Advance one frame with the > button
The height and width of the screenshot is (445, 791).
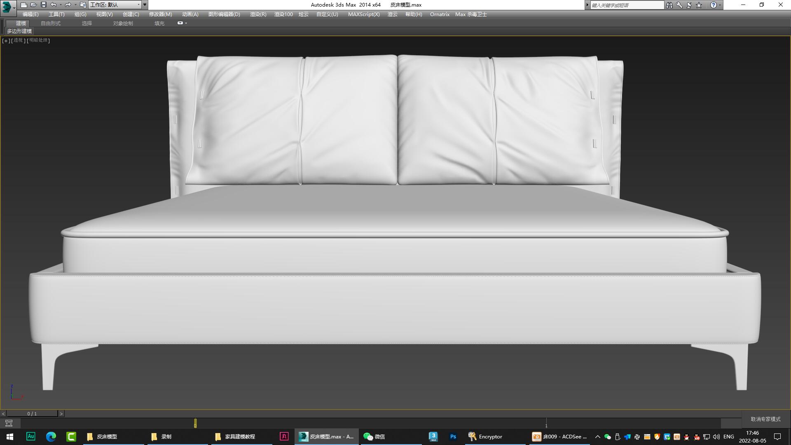(x=61, y=413)
